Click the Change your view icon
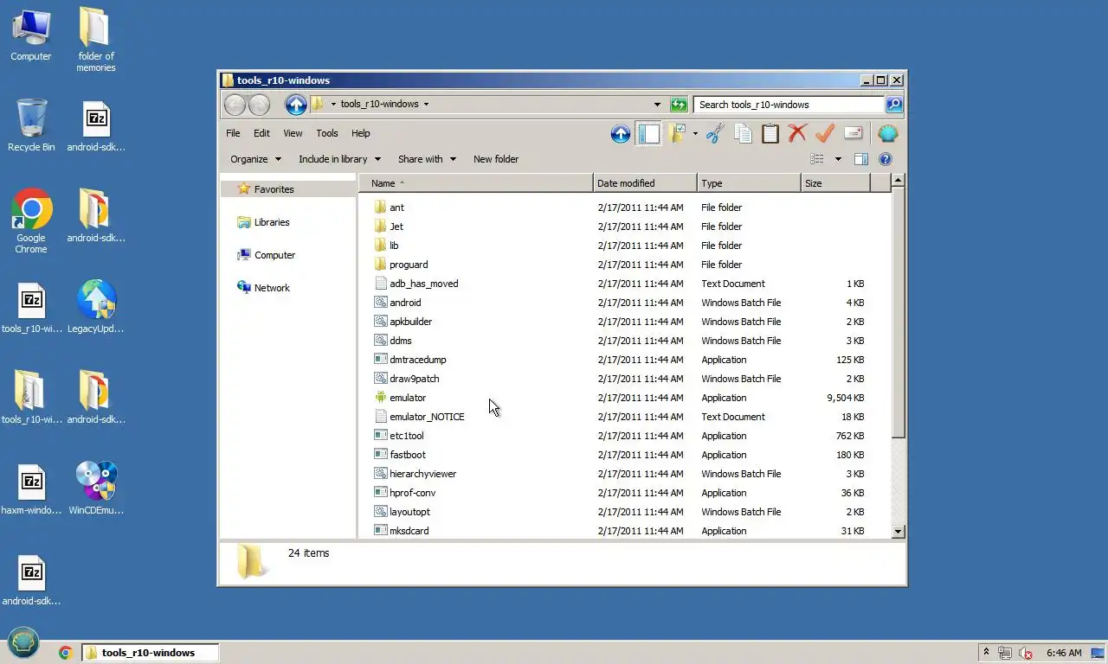 click(x=817, y=159)
